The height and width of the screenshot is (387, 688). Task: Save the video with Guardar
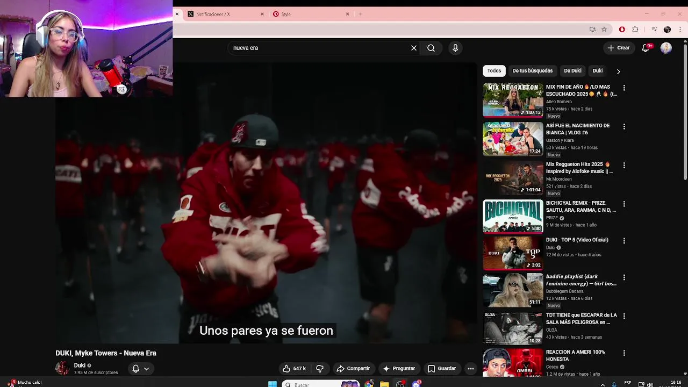coord(441,368)
